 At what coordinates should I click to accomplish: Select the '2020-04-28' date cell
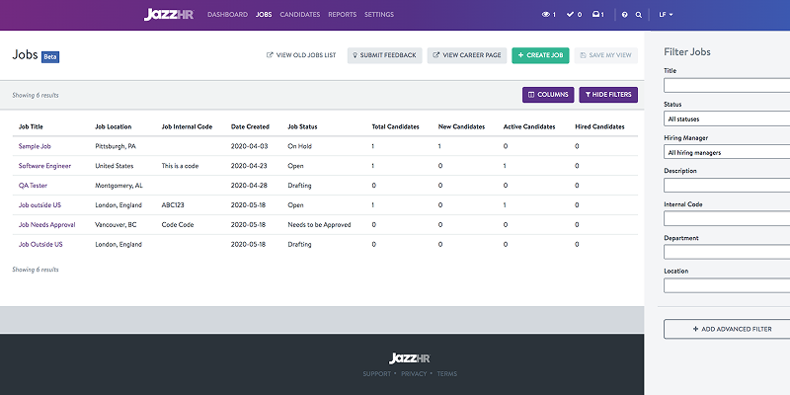click(249, 186)
